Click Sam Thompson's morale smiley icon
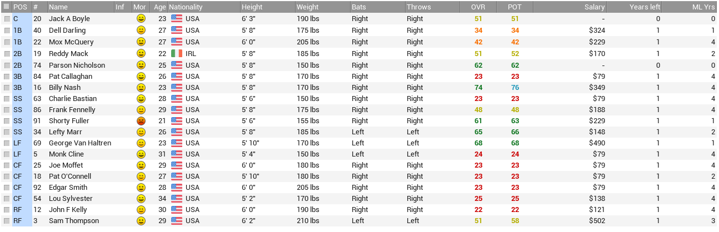This screenshot has width=719, height=232. (x=141, y=220)
